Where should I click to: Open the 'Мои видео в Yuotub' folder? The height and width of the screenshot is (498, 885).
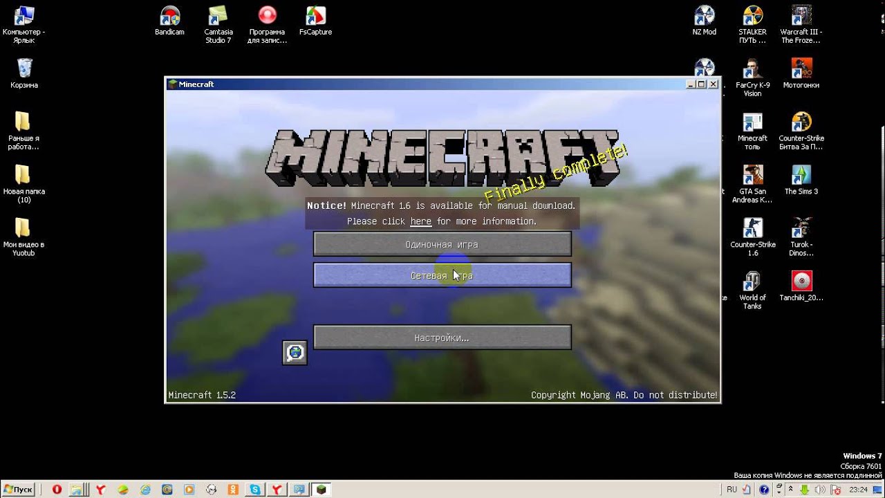pyautogui.click(x=24, y=237)
